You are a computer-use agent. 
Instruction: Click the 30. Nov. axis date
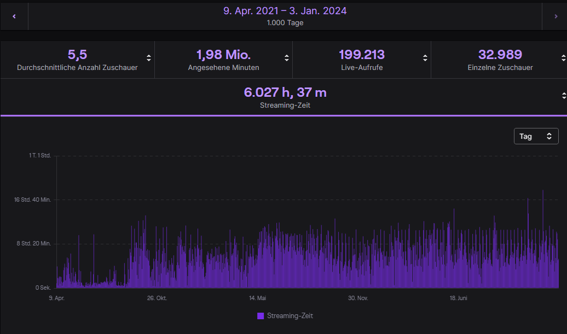358,298
